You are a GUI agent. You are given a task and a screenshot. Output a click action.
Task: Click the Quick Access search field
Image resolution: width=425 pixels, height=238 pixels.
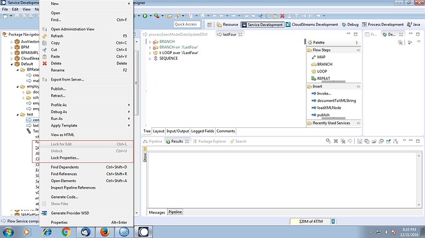(187, 25)
